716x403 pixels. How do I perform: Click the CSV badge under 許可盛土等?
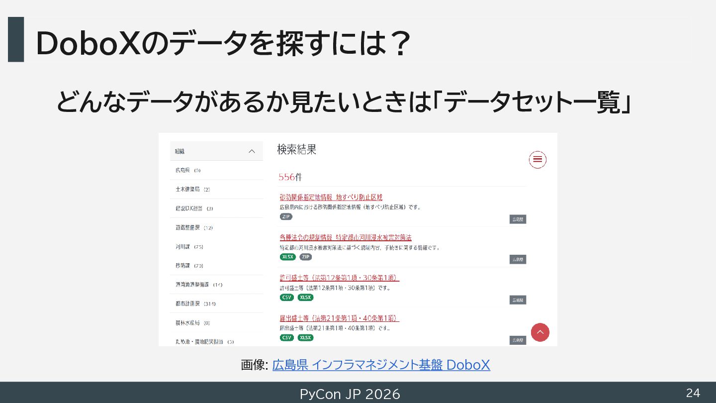pos(287,298)
